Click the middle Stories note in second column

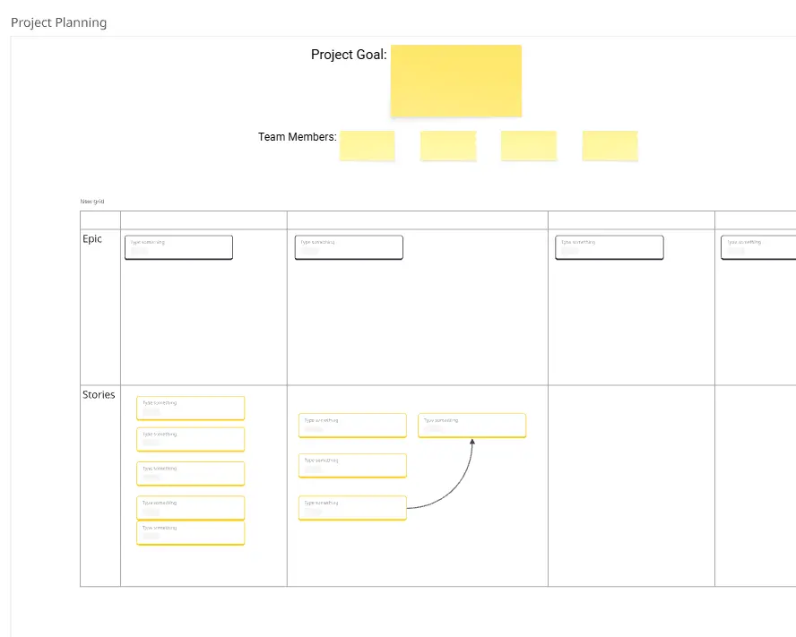click(x=352, y=465)
